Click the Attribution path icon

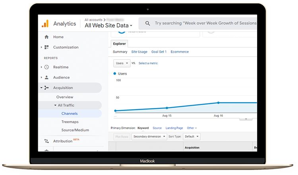46,141
